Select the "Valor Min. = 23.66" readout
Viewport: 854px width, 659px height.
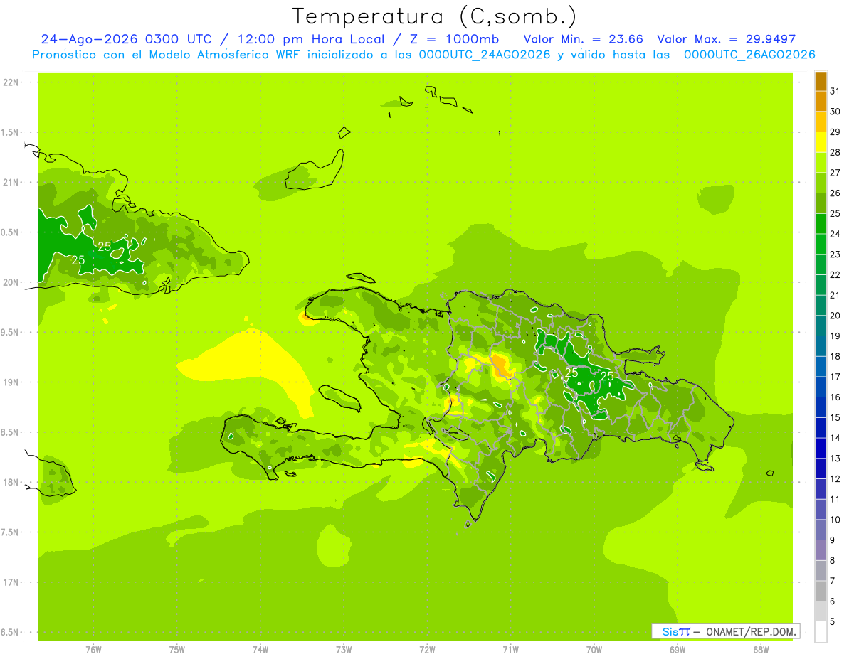583,39
